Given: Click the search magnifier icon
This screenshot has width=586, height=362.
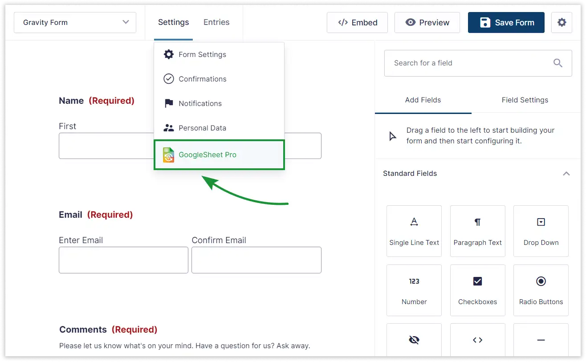Looking at the screenshot, I should (558, 63).
